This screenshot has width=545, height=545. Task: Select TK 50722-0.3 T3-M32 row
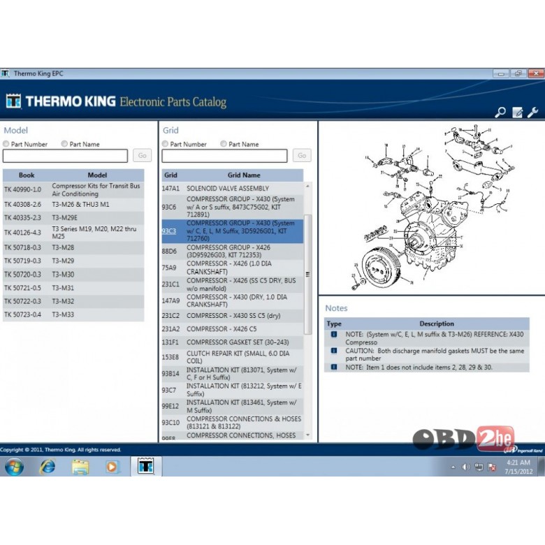click(73, 301)
